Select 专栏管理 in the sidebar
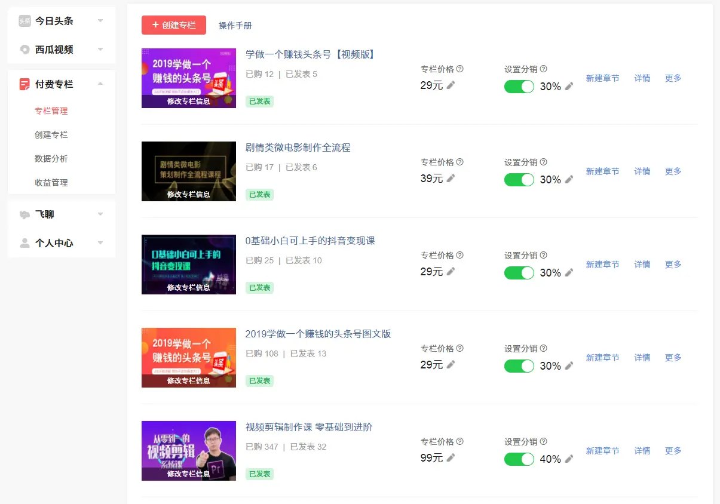 (51, 111)
